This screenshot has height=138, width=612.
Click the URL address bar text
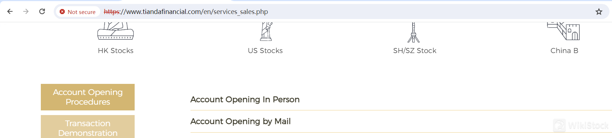tap(186, 12)
